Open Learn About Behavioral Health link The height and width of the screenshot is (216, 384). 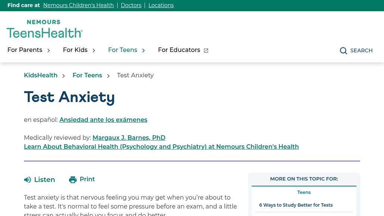click(x=161, y=147)
